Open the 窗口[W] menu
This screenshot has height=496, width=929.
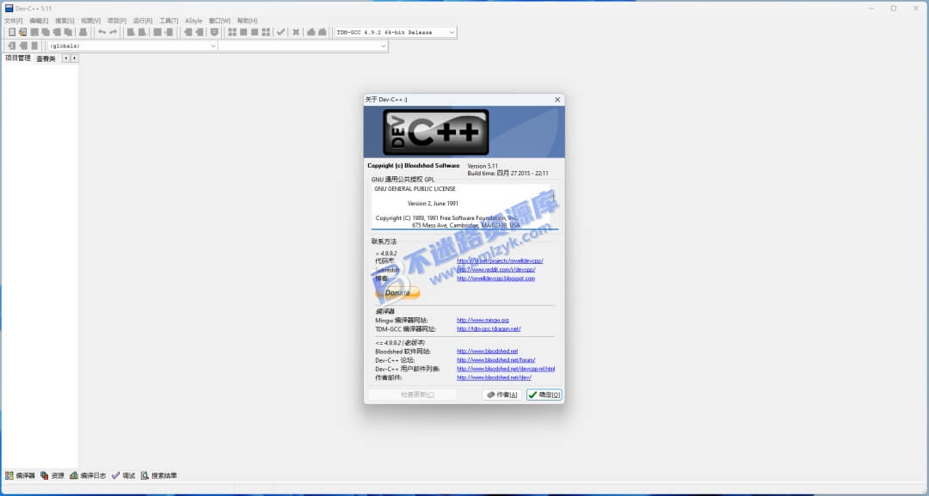pos(219,21)
